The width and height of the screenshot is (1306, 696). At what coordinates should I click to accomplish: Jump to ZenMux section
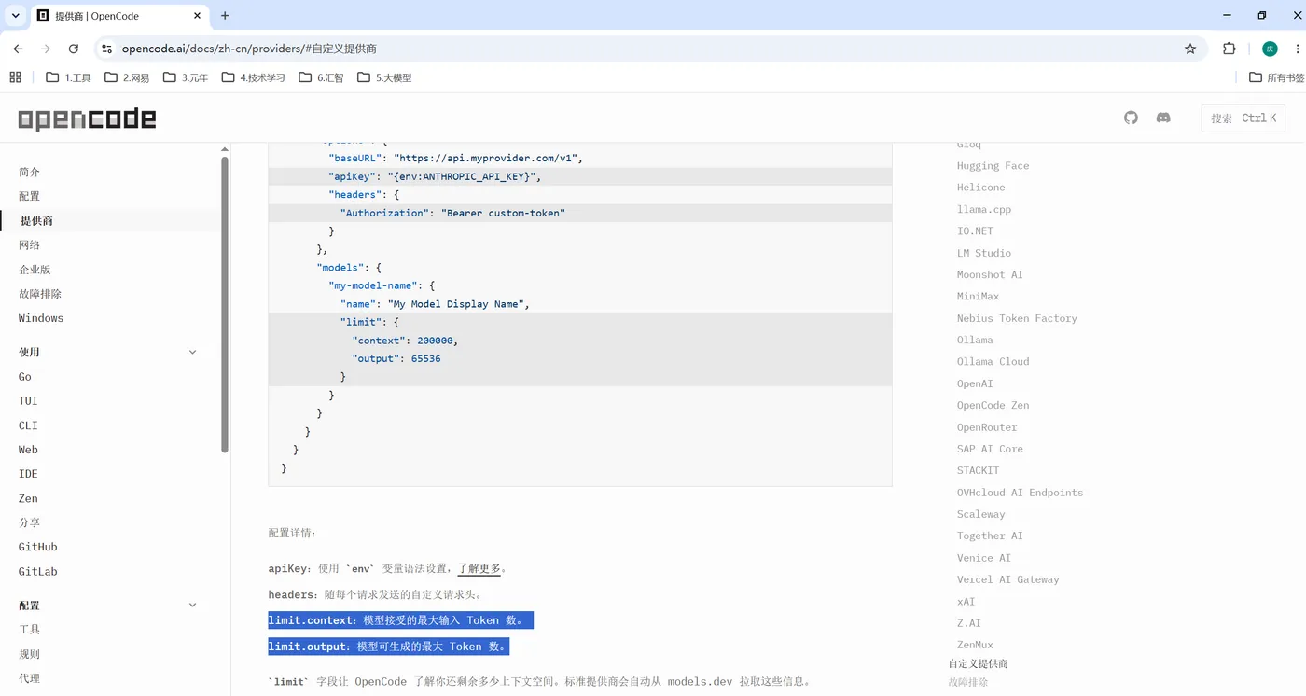click(x=975, y=645)
